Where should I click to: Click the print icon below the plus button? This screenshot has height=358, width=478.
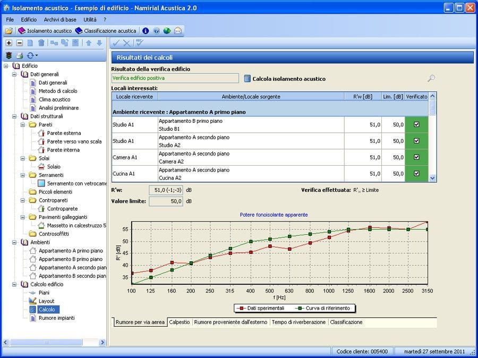20,55
